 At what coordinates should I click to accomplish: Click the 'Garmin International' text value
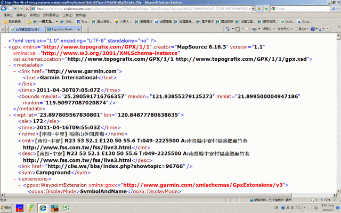point(69,78)
